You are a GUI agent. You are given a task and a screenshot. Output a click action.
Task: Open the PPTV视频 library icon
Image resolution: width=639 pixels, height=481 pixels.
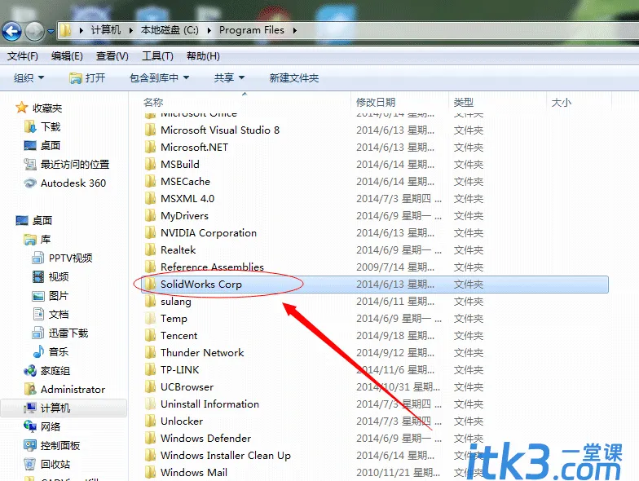[37, 258]
